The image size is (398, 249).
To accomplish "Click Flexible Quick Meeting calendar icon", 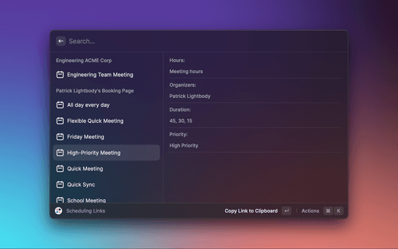I will pos(60,121).
